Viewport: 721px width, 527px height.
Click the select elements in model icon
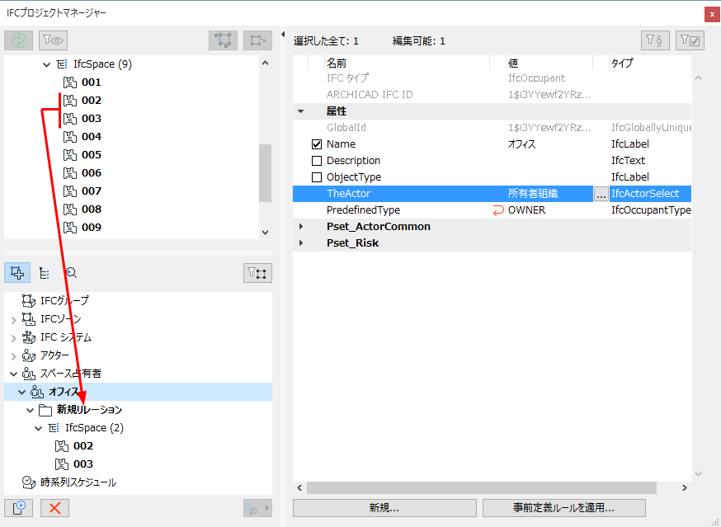[x=223, y=40]
